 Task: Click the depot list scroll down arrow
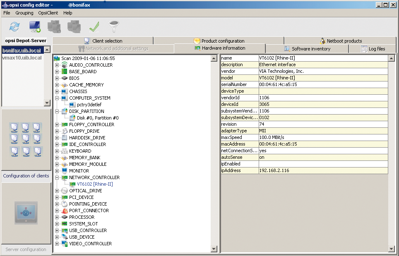point(47,103)
